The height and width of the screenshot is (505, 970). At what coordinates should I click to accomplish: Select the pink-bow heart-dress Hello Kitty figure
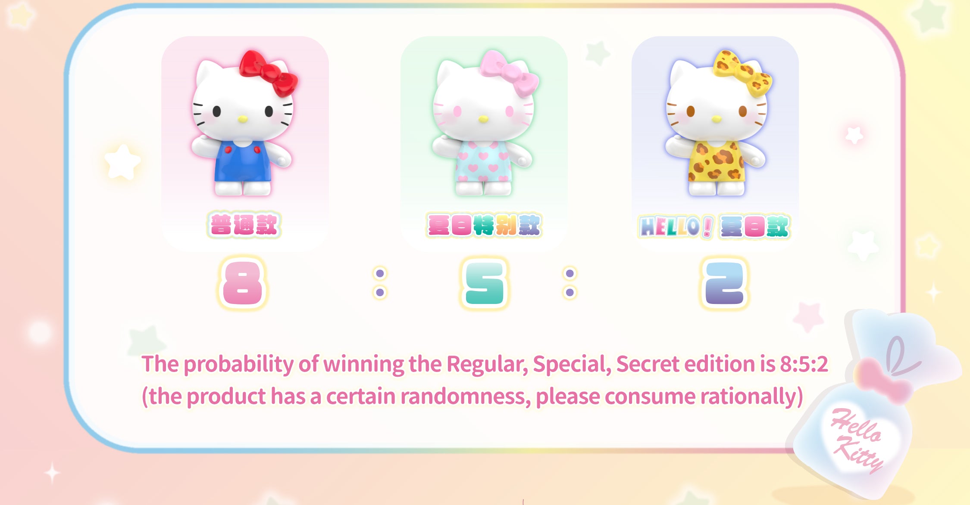click(x=485, y=123)
